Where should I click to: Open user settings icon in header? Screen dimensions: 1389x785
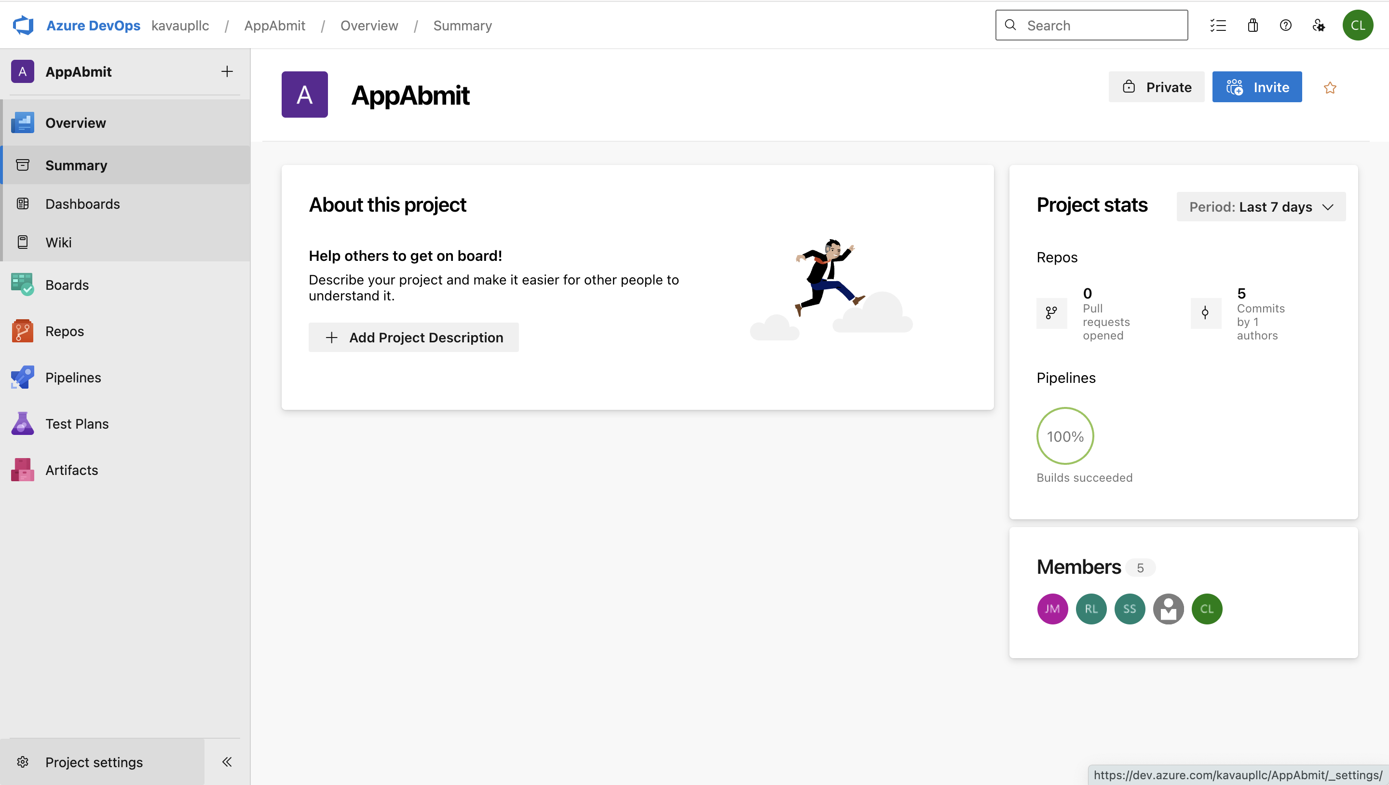tap(1319, 26)
